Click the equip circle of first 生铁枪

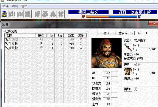tap(81, 44)
